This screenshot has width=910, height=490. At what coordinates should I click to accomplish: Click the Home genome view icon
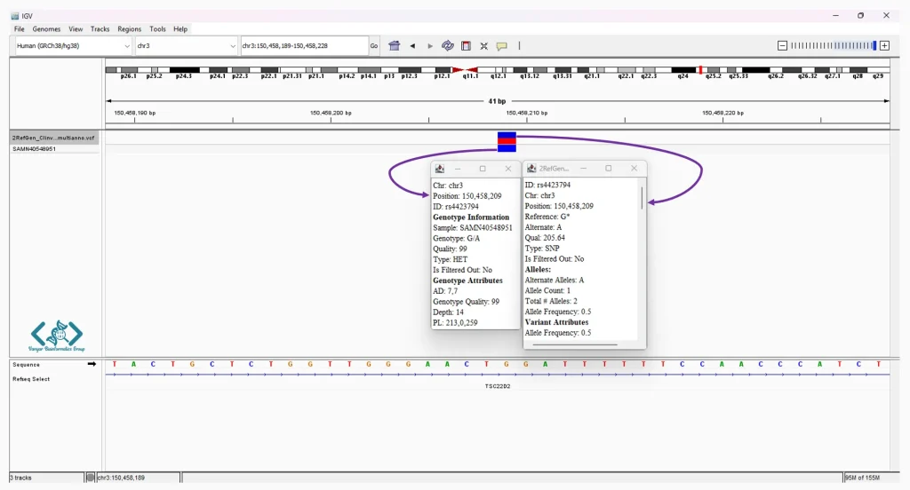[x=394, y=46]
